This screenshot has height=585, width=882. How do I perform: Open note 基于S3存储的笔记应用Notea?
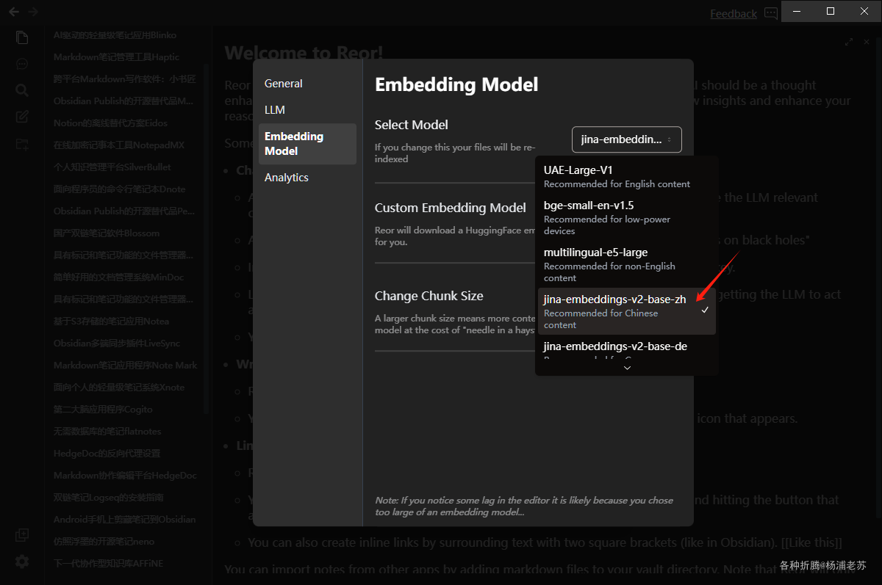(x=111, y=321)
